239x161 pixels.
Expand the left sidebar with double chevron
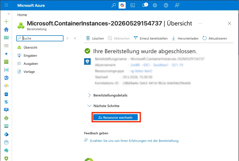9,14
